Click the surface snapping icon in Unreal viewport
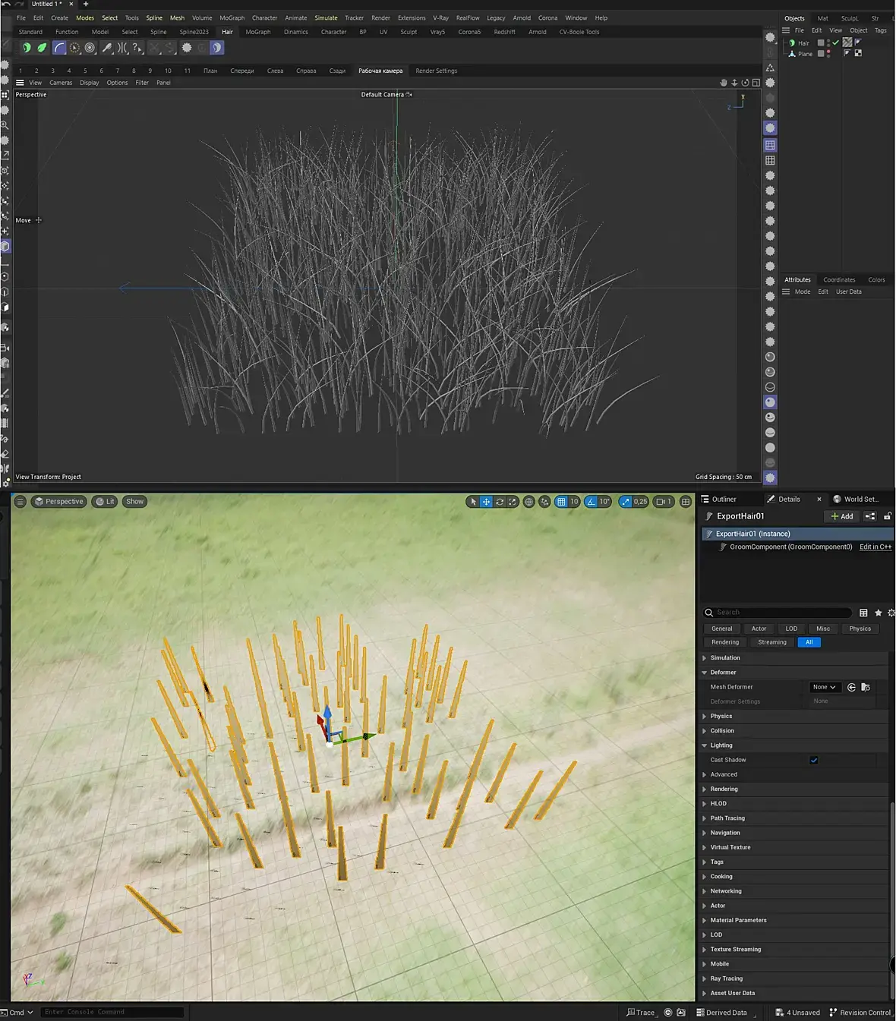 pyautogui.click(x=544, y=502)
